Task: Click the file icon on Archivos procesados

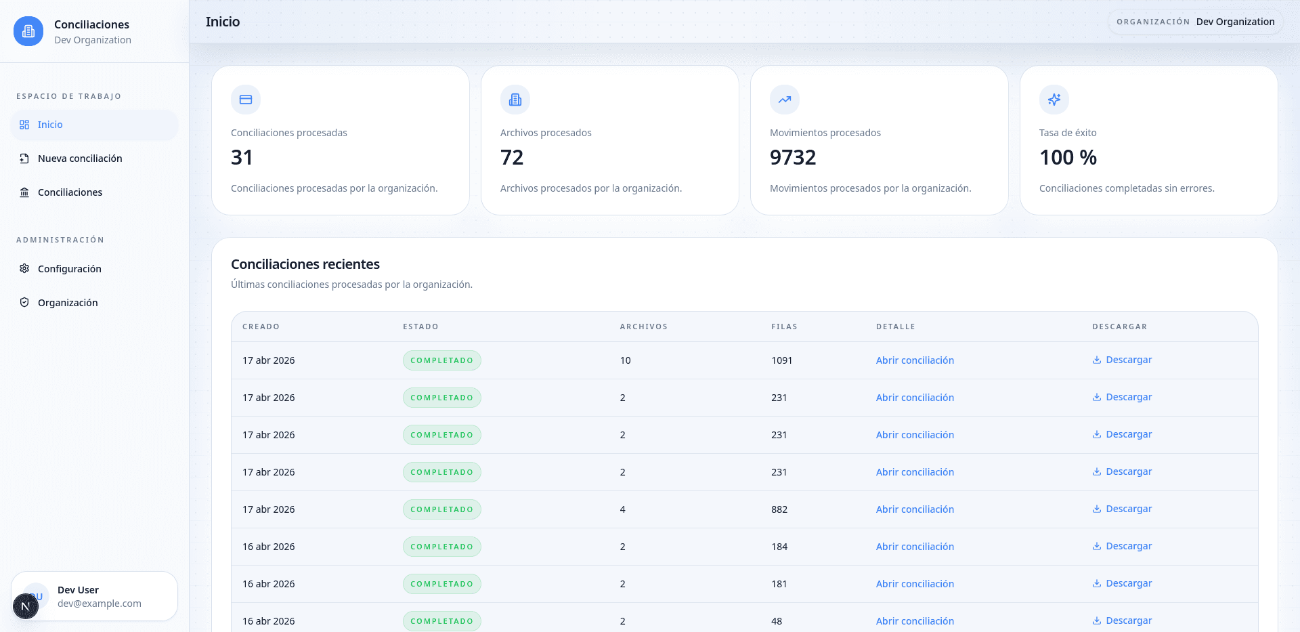Action: 515,100
